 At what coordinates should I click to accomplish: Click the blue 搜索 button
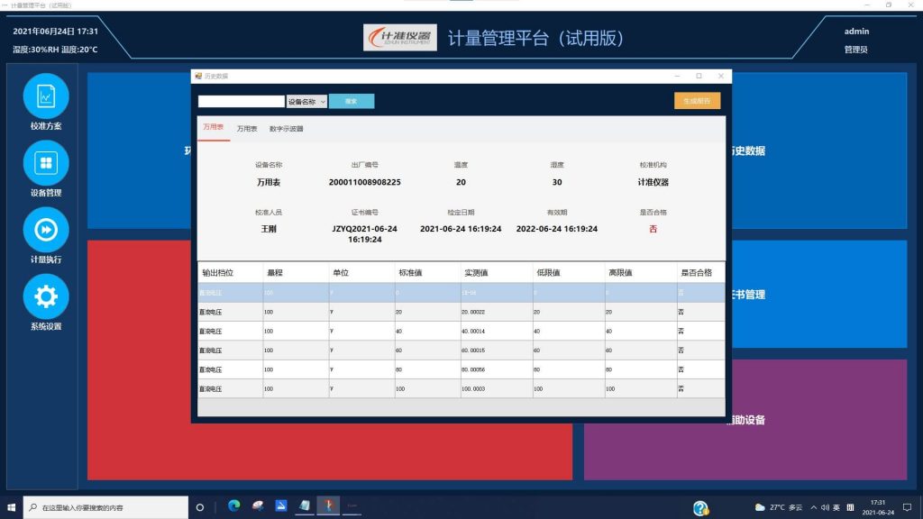352,102
